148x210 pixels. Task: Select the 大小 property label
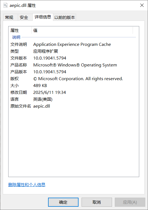[15, 86]
